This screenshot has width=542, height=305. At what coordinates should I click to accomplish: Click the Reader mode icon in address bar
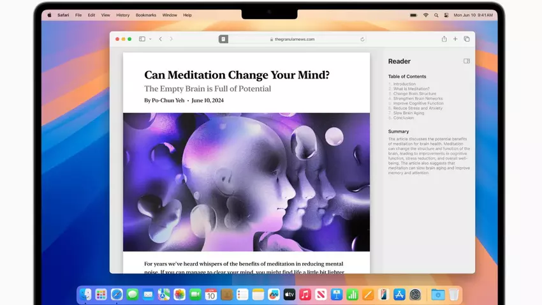(x=223, y=39)
